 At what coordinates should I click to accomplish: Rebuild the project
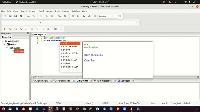(x=89, y=16)
